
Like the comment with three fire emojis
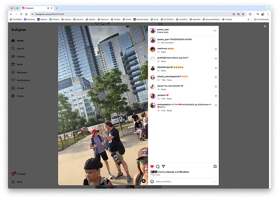216,77
